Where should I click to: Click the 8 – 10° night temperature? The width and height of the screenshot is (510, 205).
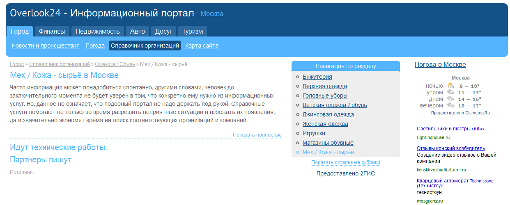[x=470, y=86]
